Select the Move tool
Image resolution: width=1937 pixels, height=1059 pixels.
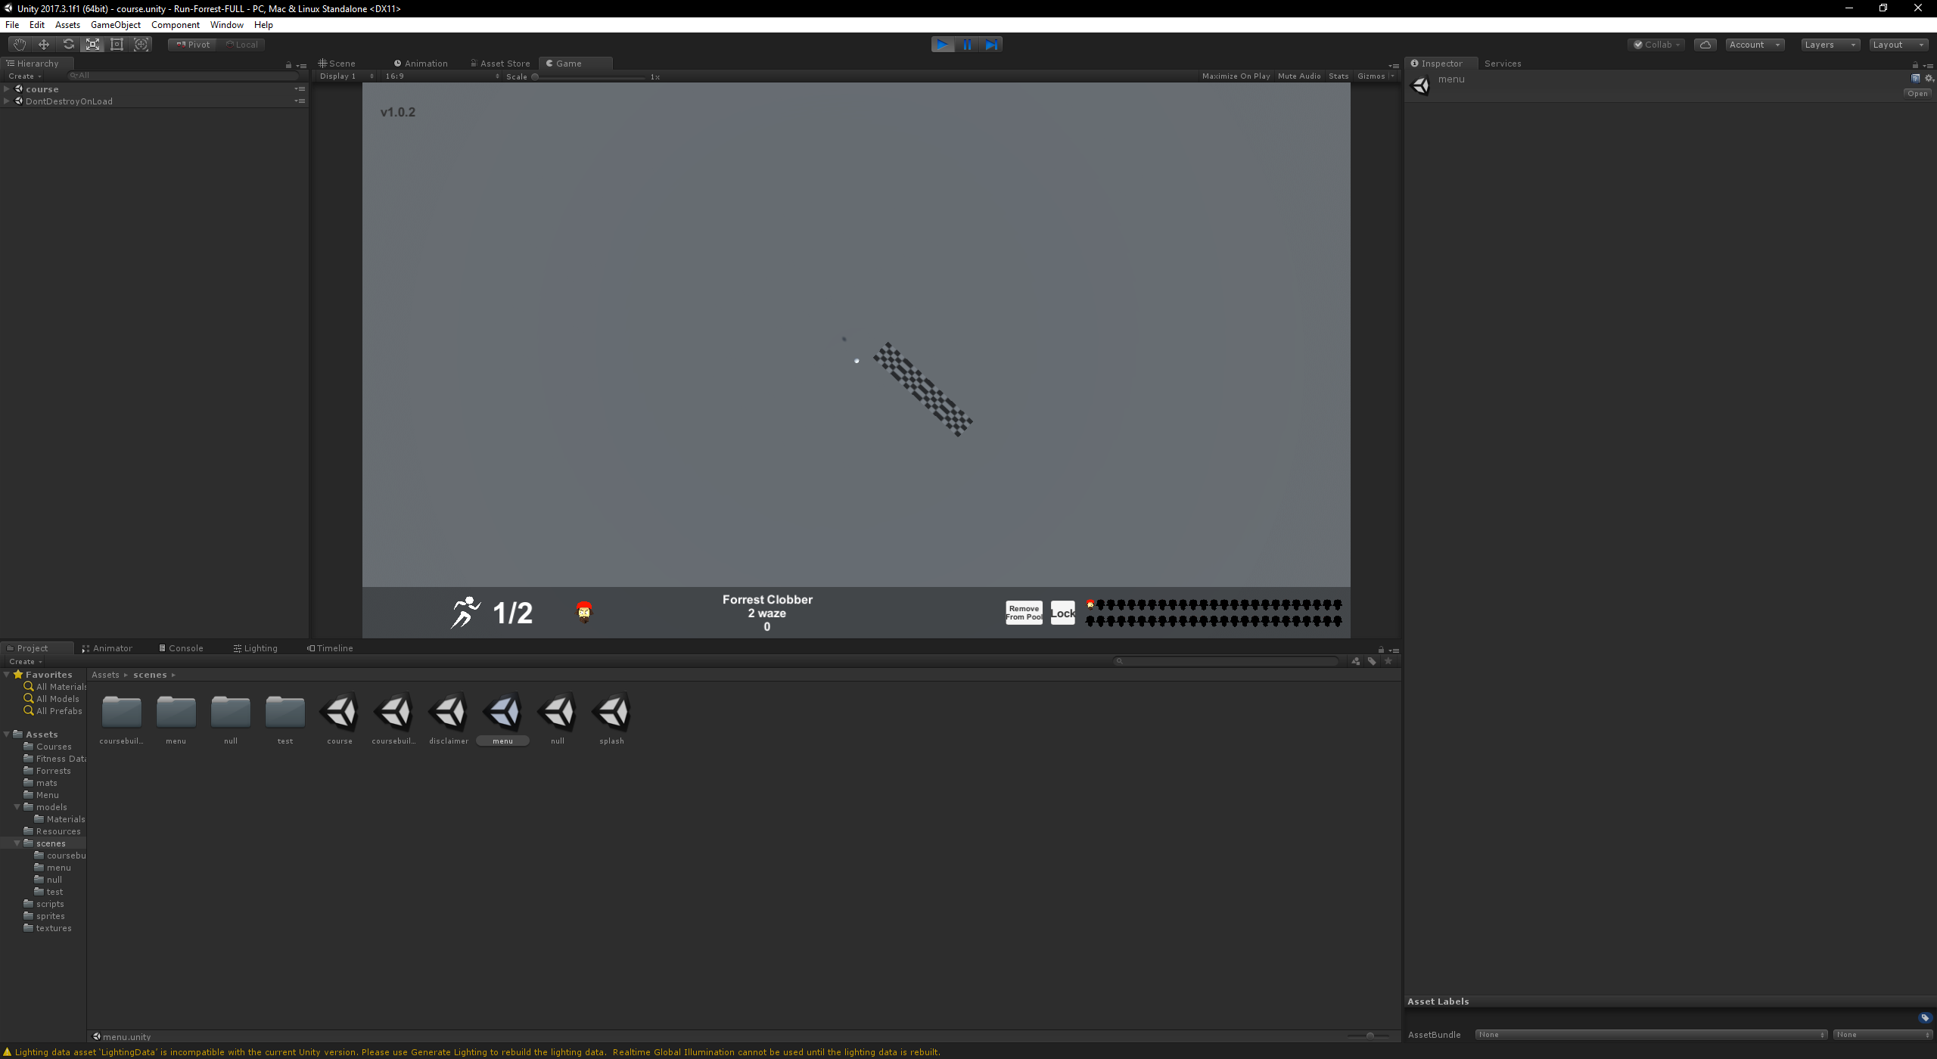(44, 45)
